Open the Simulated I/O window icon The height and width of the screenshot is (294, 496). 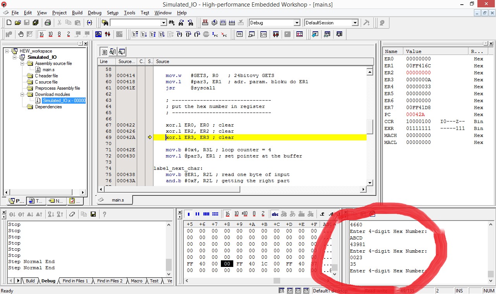coord(263,34)
